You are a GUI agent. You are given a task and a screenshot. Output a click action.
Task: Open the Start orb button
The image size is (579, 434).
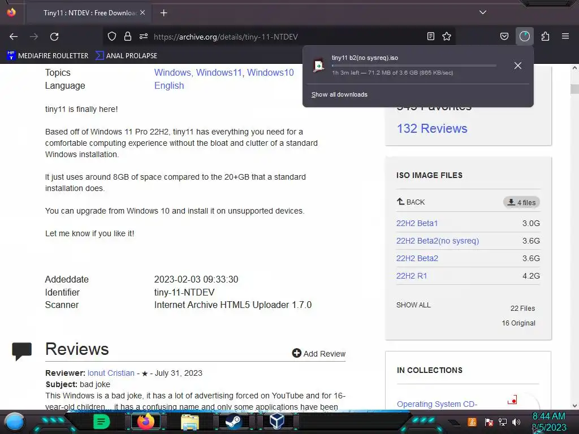point(15,423)
